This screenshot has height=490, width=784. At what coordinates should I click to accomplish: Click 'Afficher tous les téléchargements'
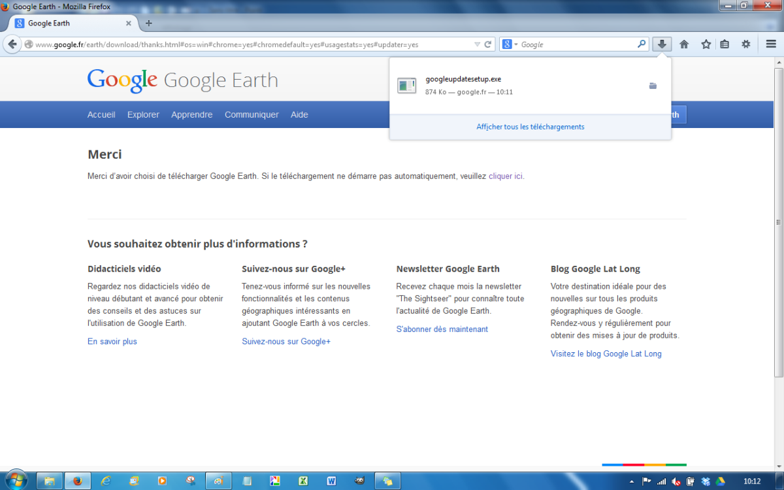[531, 127]
